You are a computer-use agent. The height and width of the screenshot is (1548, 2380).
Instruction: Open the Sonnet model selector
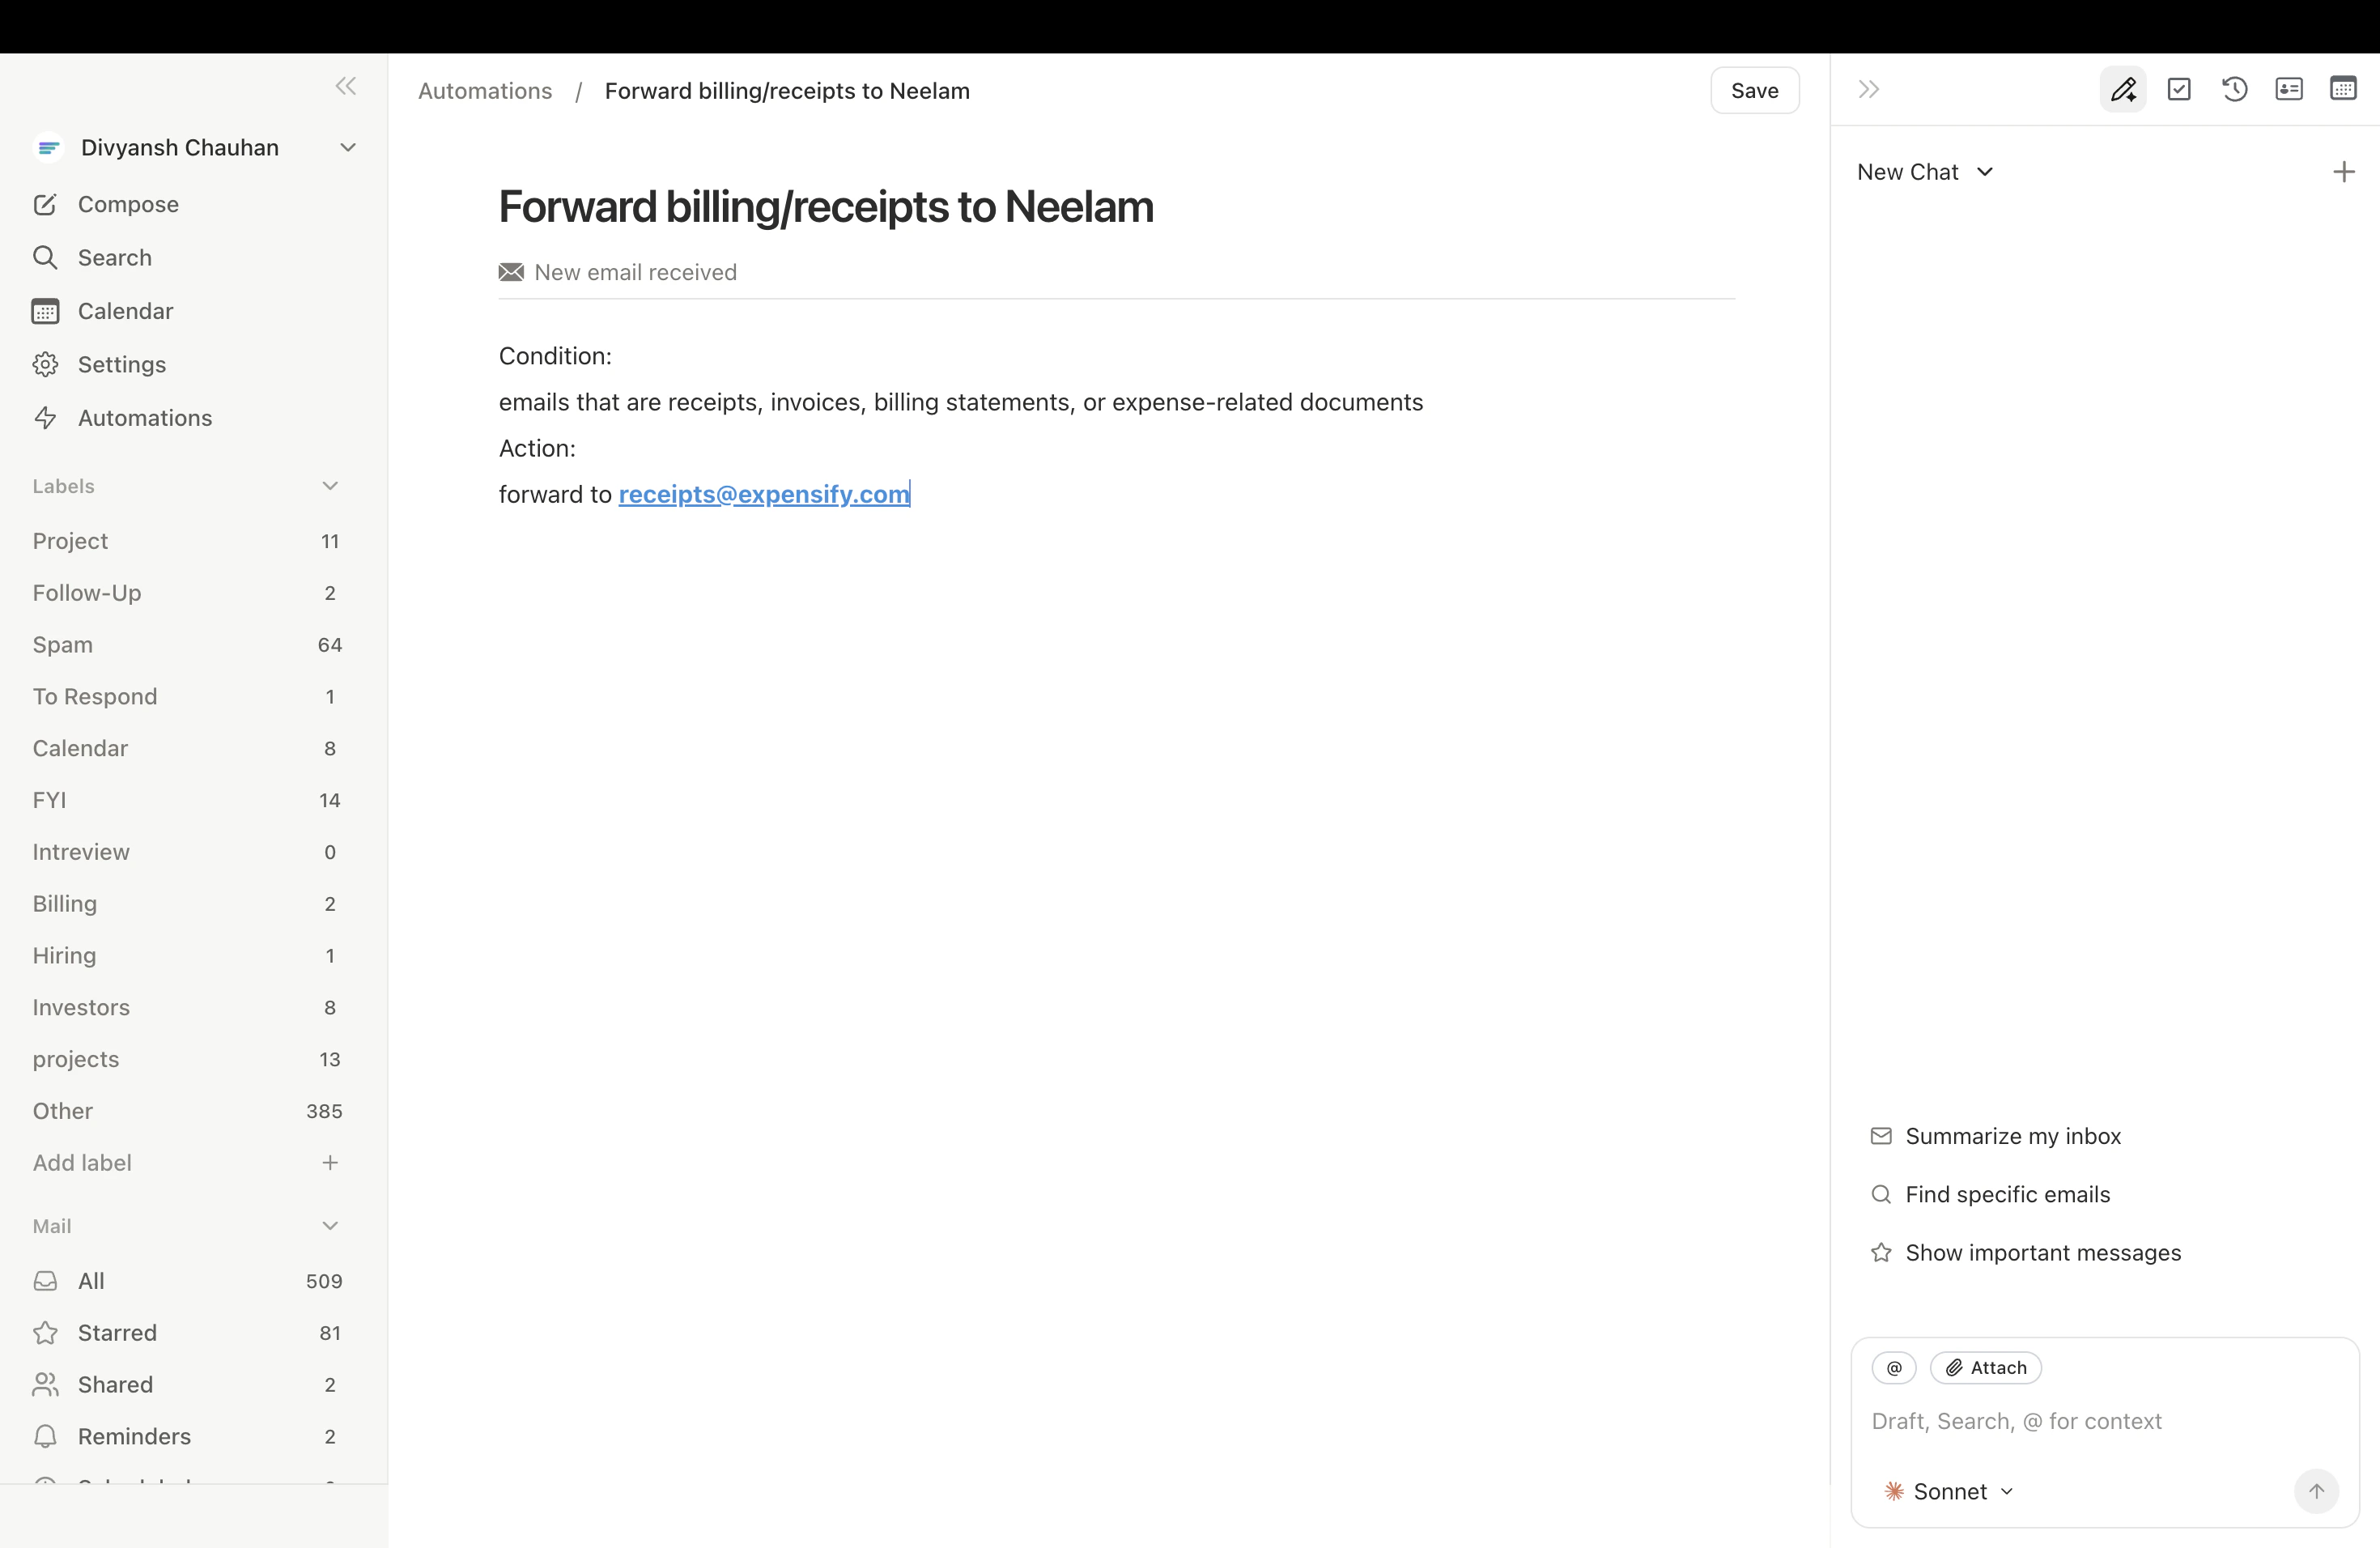(1948, 1490)
